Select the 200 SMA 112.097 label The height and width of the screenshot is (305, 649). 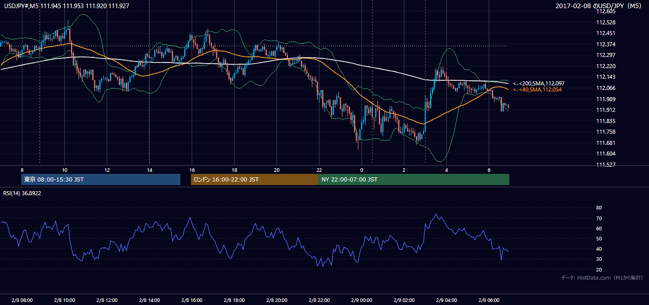(x=539, y=83)
